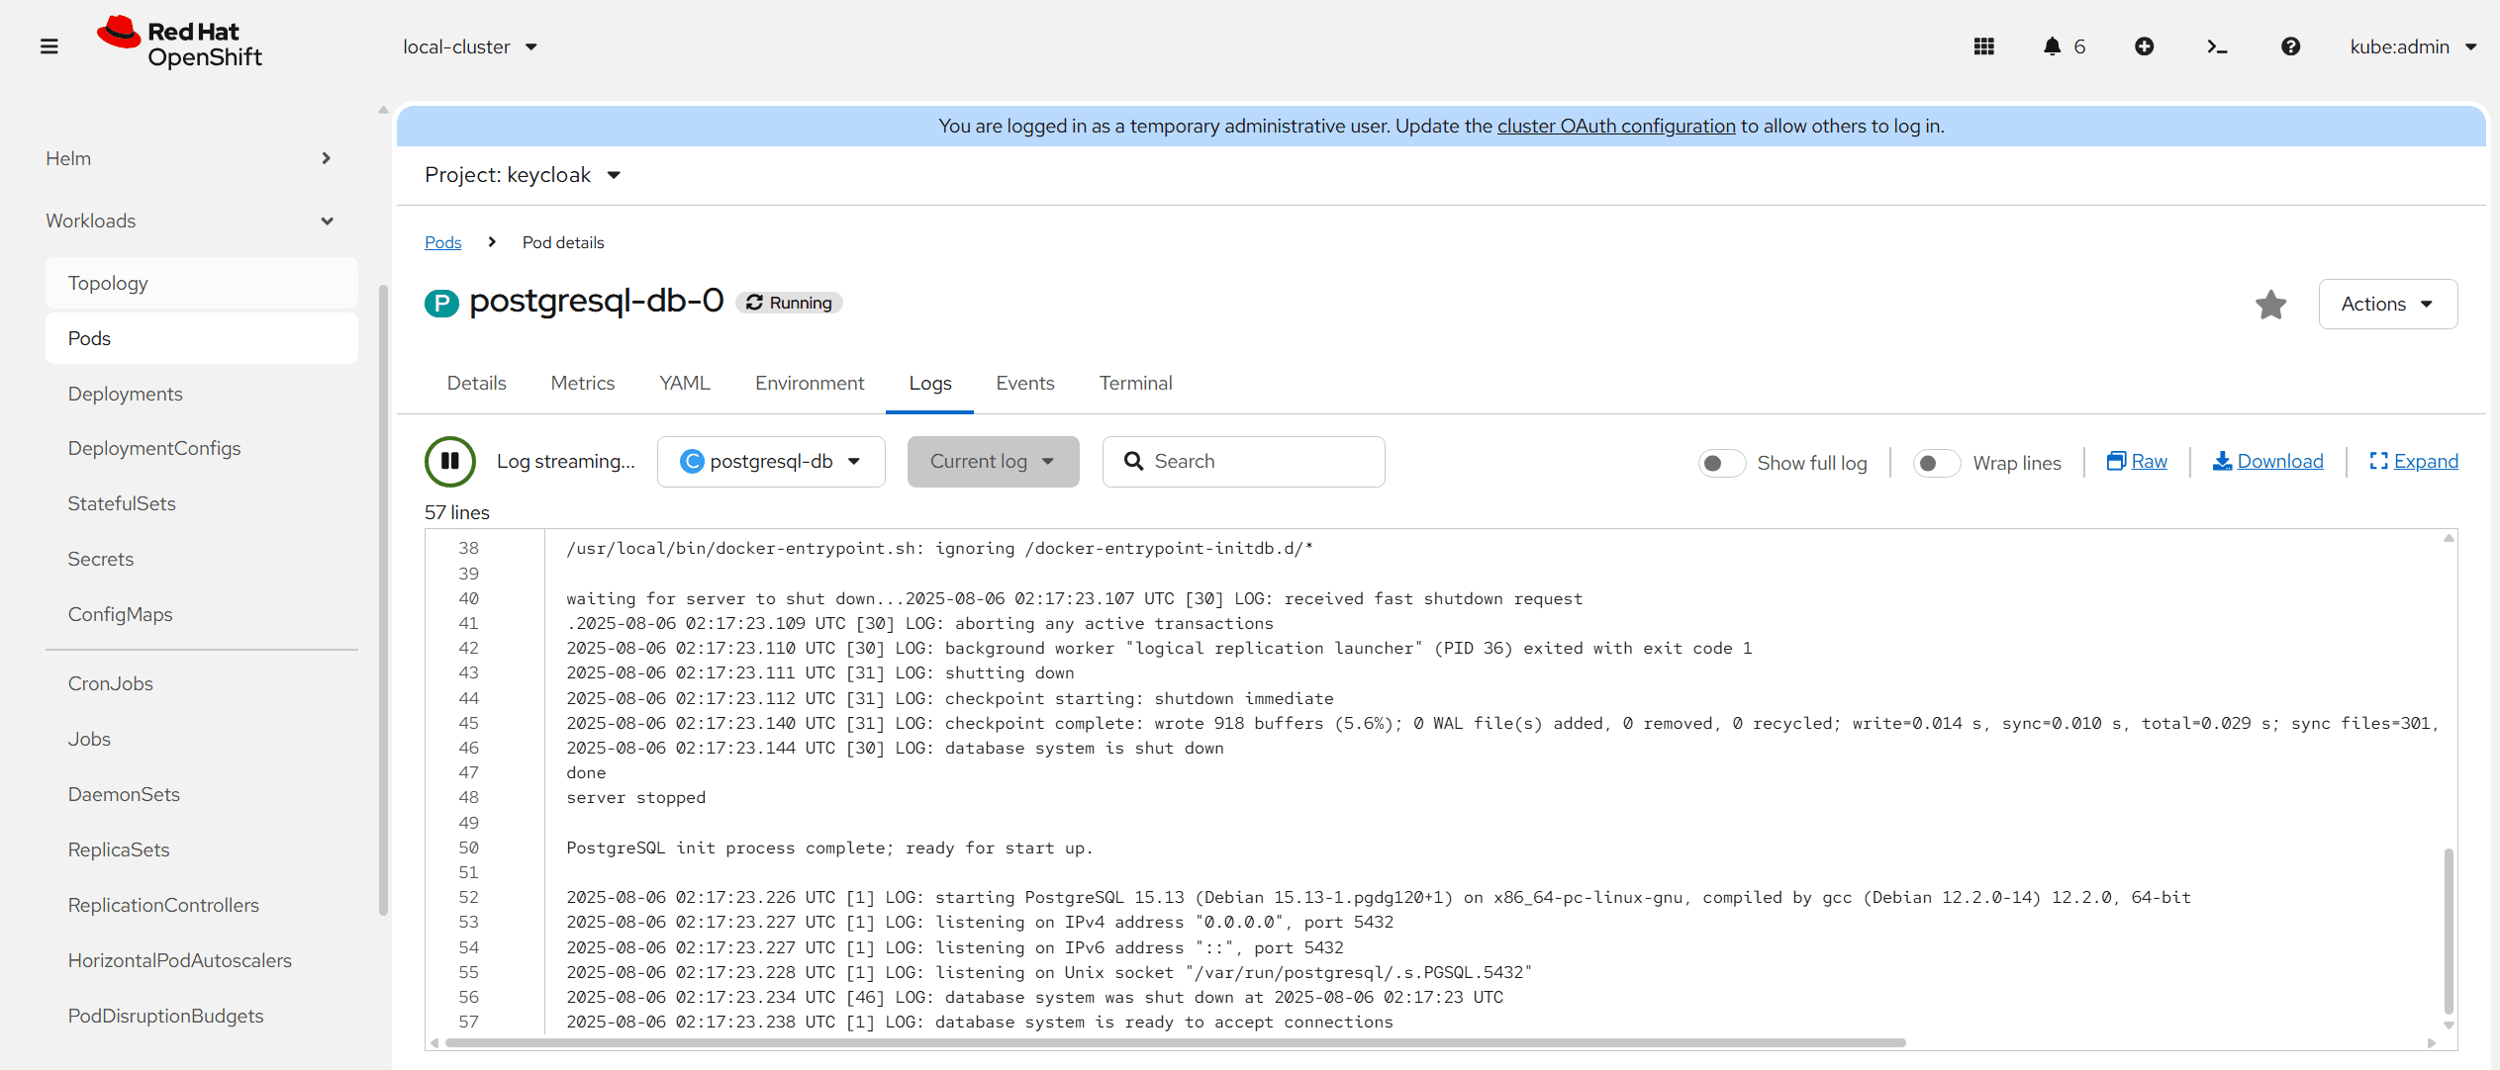
Task: Open the Raw log link
Action: click(x=2137, y=462)
